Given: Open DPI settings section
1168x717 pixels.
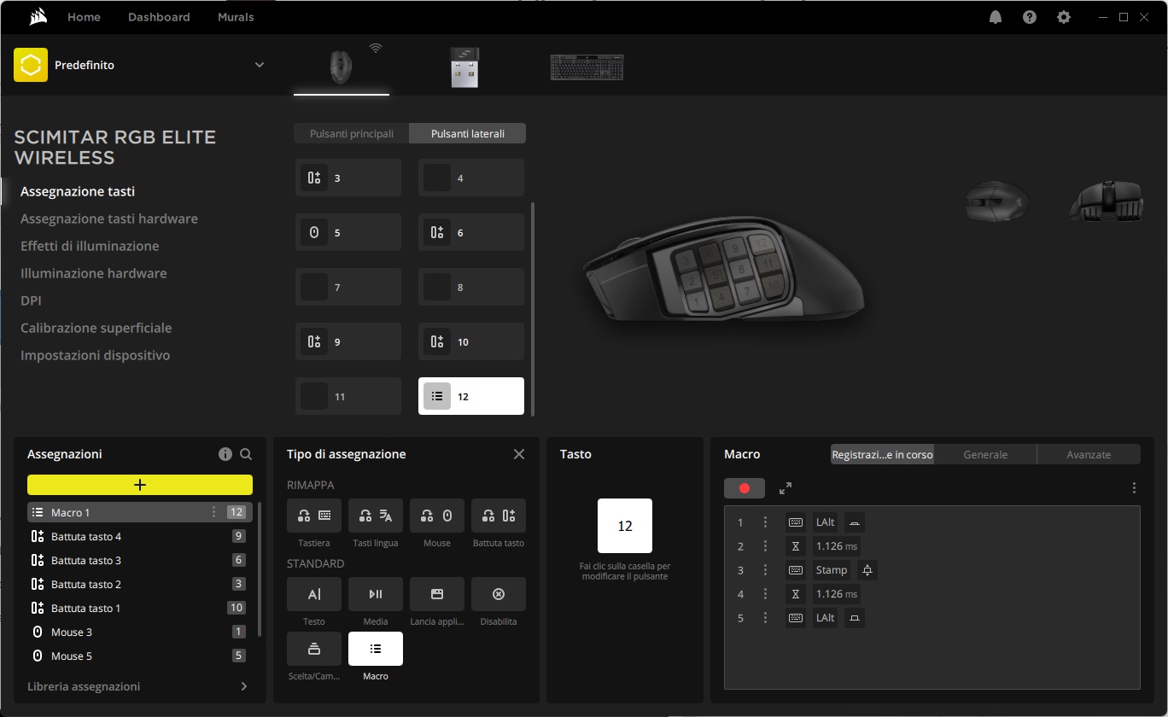Looking at the screenshot, I should (31, 300).
